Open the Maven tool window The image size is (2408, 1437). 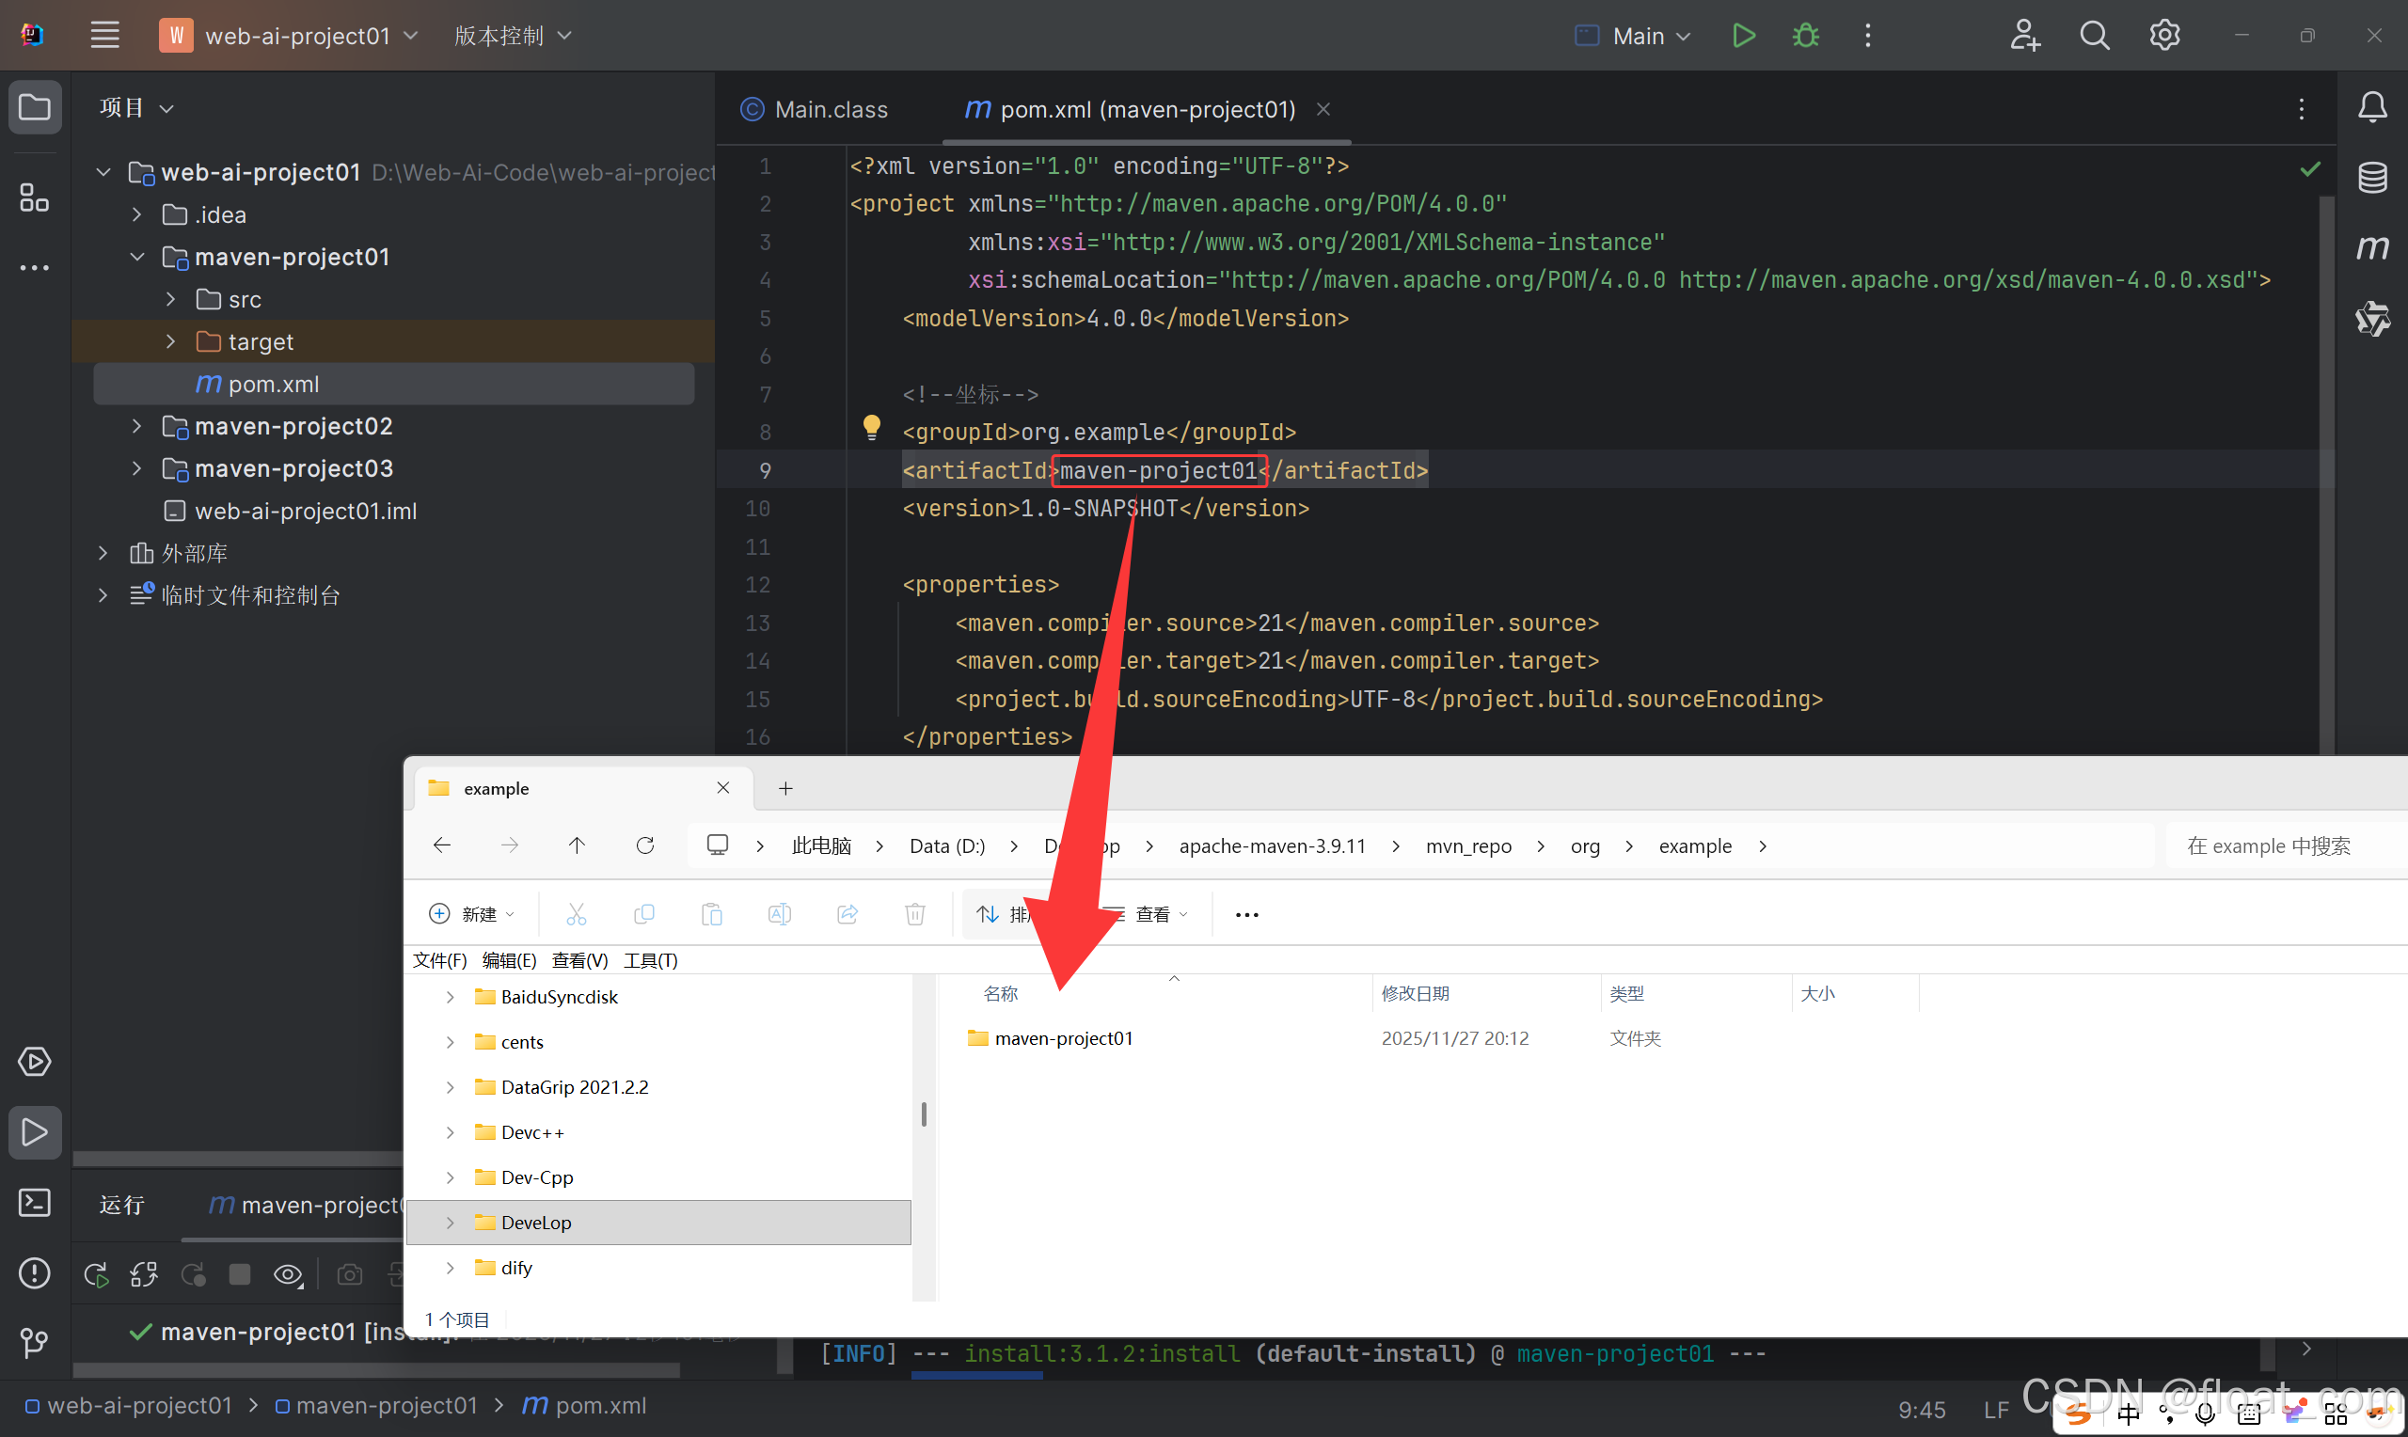click(2371, 248)
